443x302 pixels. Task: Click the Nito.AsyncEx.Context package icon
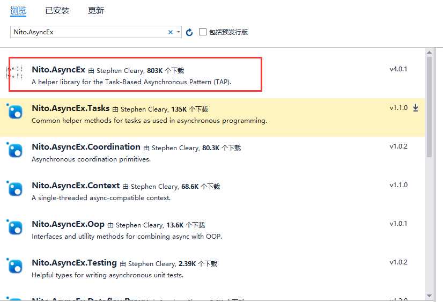click(14, 188)
